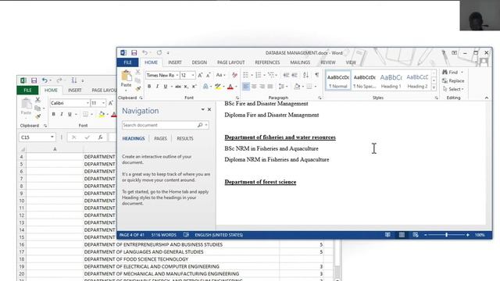Open the Select dropdown in the Editing group

(453, 89)
